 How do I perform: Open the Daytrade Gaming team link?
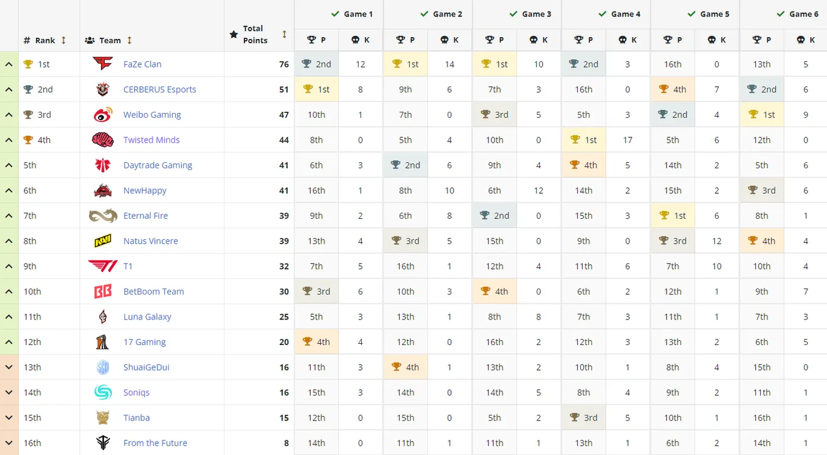coord(157,165)
